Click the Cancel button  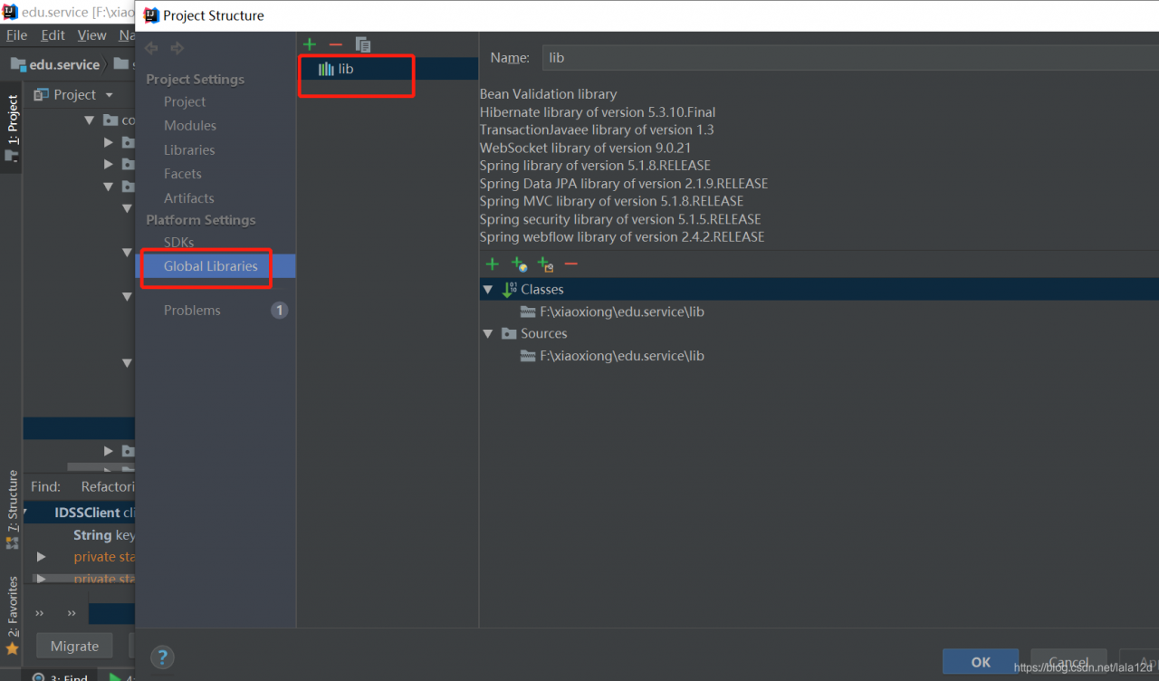tap(1068, 662)
